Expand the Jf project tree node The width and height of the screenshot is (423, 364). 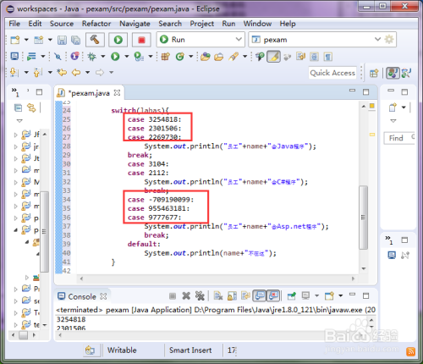point(16,135)
